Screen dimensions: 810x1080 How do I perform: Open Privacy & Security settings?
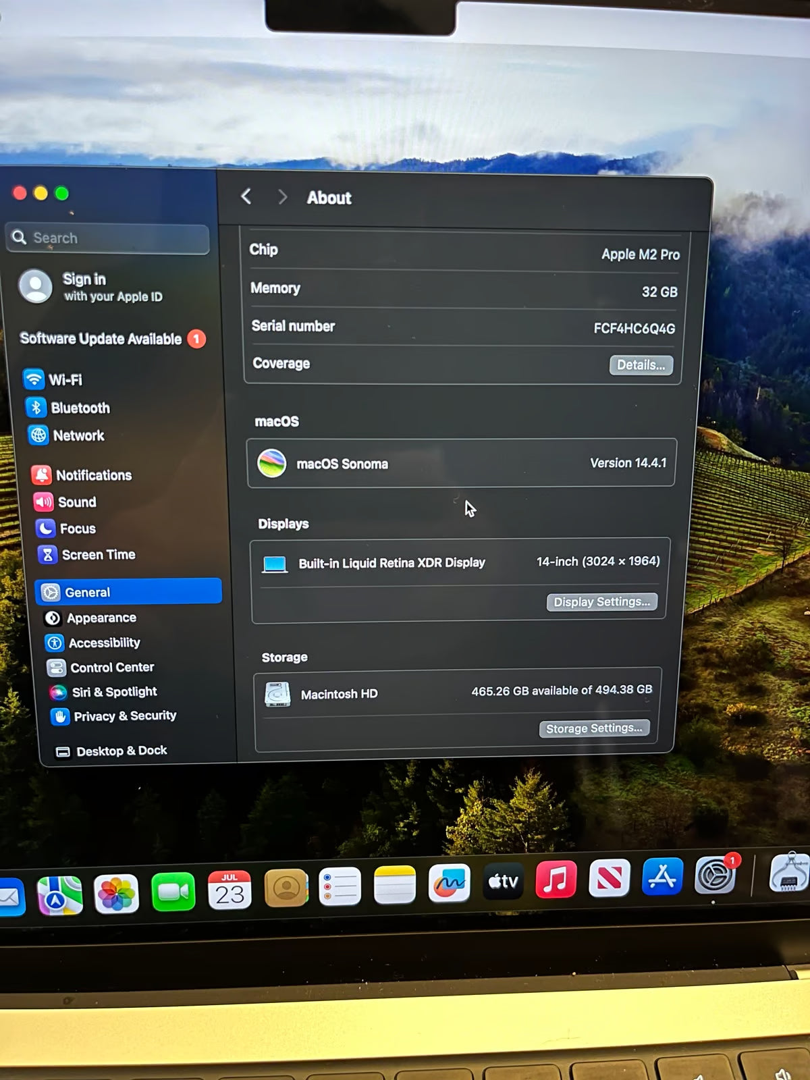click(x=113, y=716)
